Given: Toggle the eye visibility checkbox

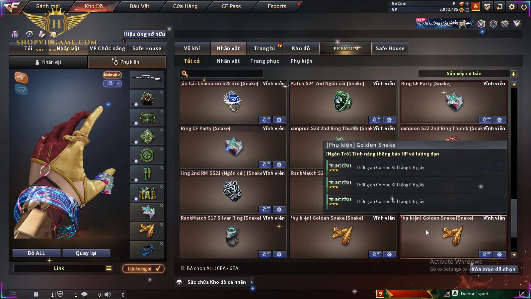Looking at the screenshot, I should point(113,83).
